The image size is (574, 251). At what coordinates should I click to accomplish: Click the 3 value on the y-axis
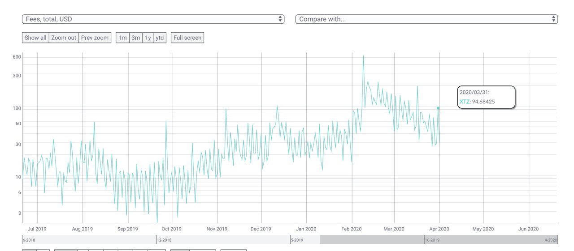click(x=20, y=213)
